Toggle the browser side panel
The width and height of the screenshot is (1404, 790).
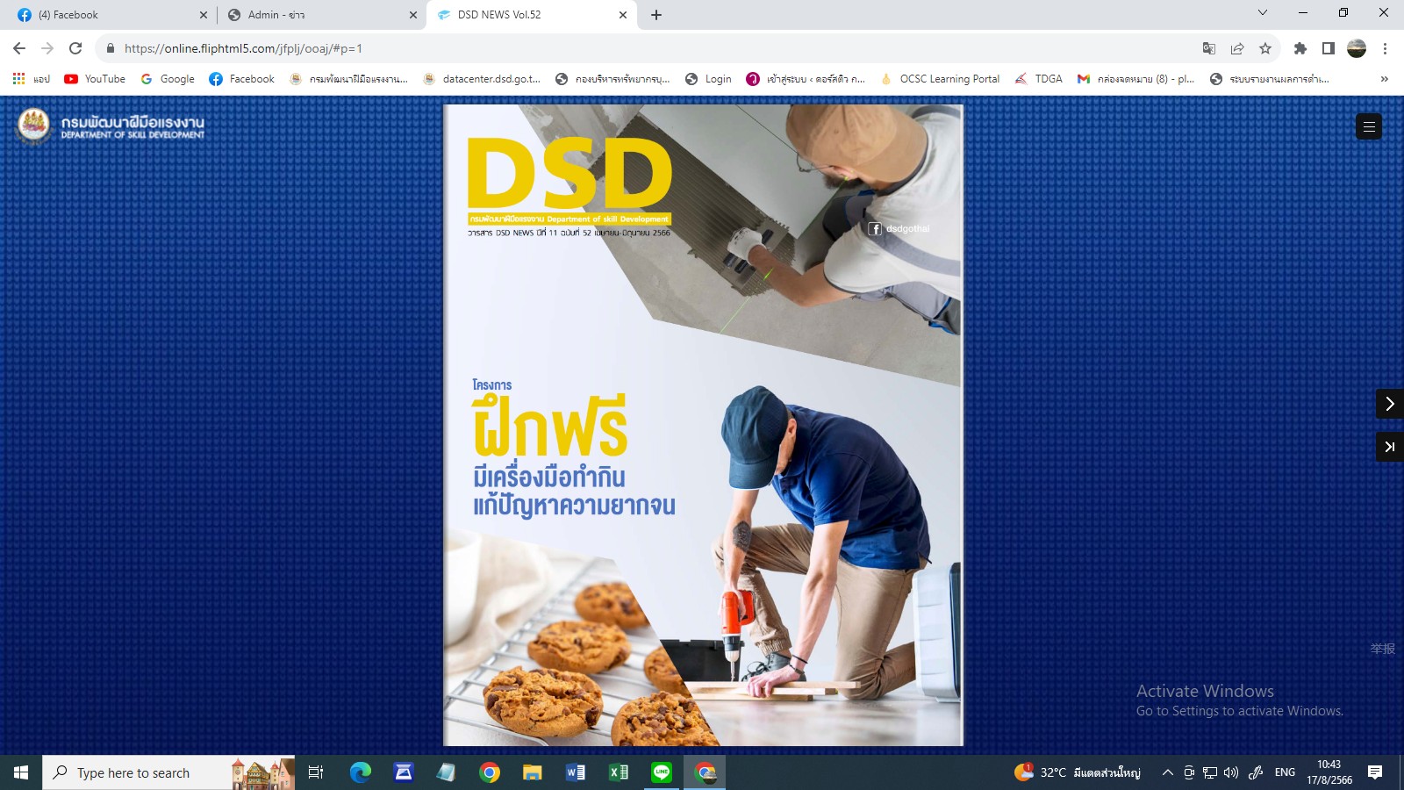pos(1329,48)
